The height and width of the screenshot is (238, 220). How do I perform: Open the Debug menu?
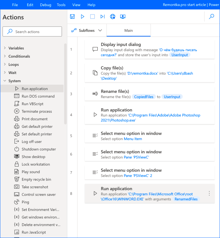coord(46,5)
